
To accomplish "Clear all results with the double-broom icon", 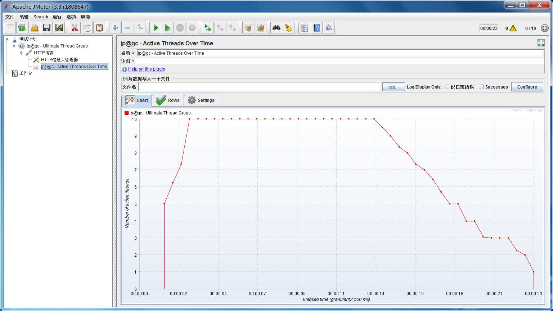I will (260, 28).
